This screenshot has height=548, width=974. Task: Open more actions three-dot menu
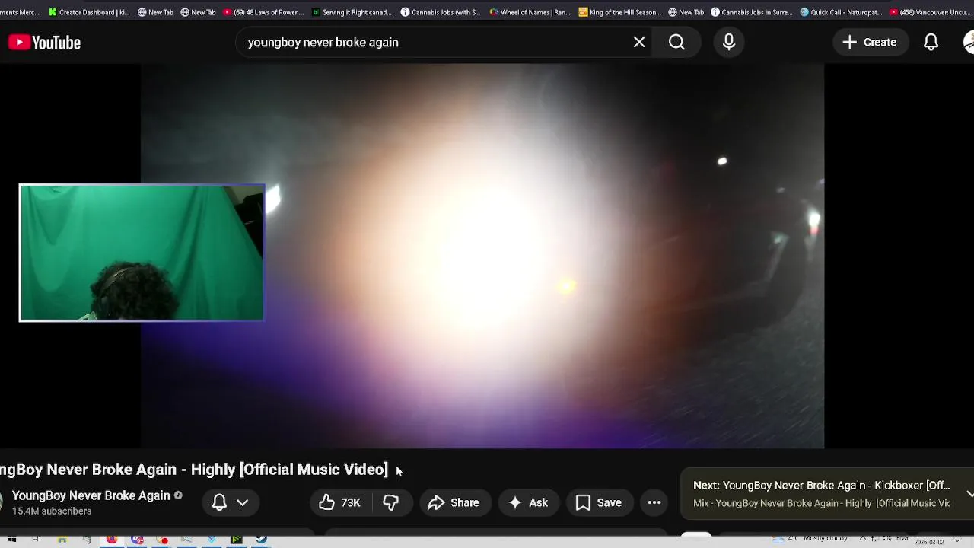[654, 502]
